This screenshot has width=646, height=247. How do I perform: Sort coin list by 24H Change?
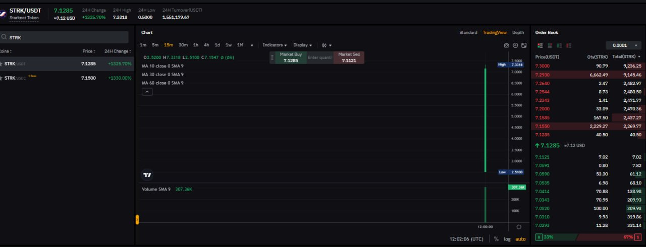click(x=118, y=51)
